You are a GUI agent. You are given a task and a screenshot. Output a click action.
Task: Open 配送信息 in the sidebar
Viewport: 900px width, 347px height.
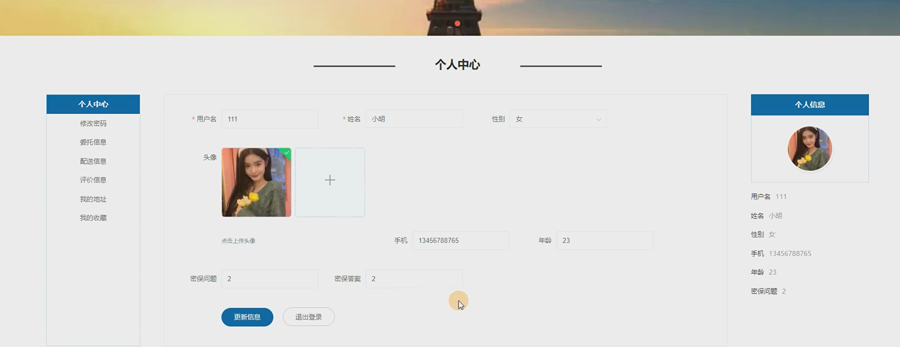pos(93,161)
